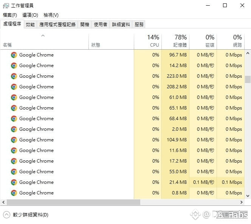Open the 選項(O) menu

[30, 15]
